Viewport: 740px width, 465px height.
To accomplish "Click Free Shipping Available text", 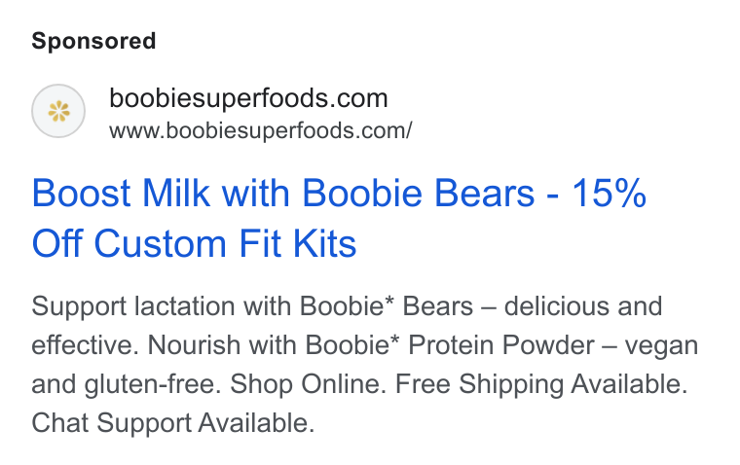I will pyautogui.click(x=541, y=385).
